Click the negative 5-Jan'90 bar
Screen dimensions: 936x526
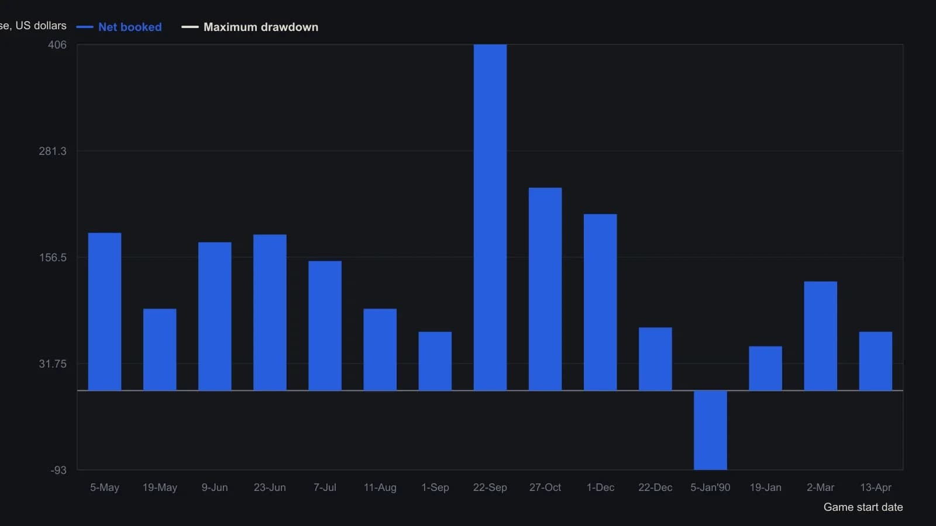[x=710, y=430]
